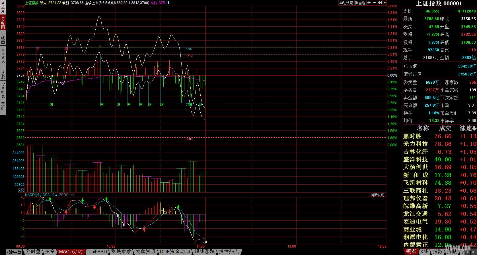Select the 领涨 list tab
Viewport: 477px width, 255px height.
tap(411, 252)
